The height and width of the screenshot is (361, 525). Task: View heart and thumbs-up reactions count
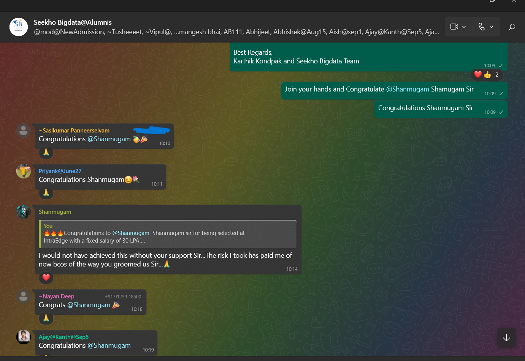(487, 75)
